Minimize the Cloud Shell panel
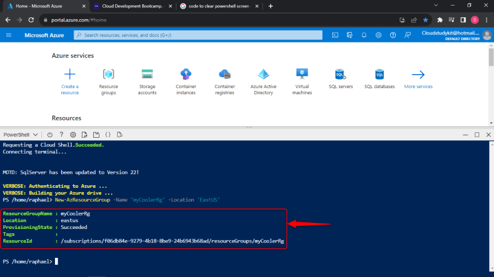Image resolution: width=494 pixels, height=277 pixels. [x=466, y=135]
